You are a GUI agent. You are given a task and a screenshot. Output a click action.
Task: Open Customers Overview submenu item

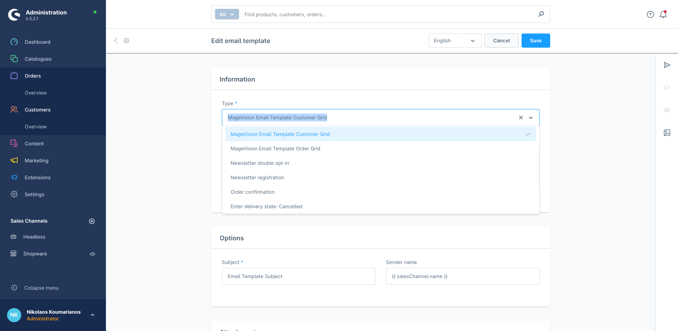[36, 127]
